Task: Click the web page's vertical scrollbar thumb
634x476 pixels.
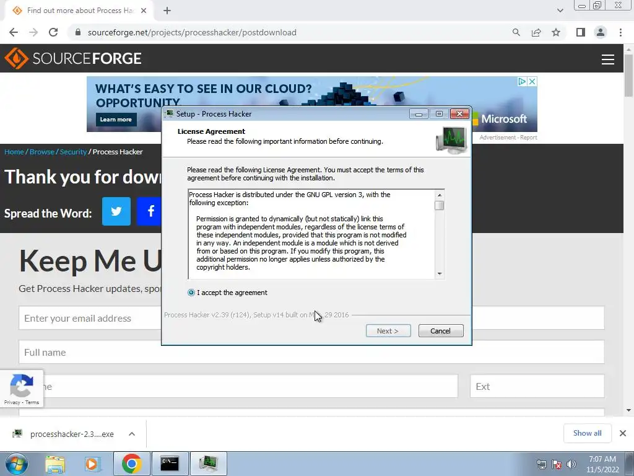Action: [x=628, y=75]
